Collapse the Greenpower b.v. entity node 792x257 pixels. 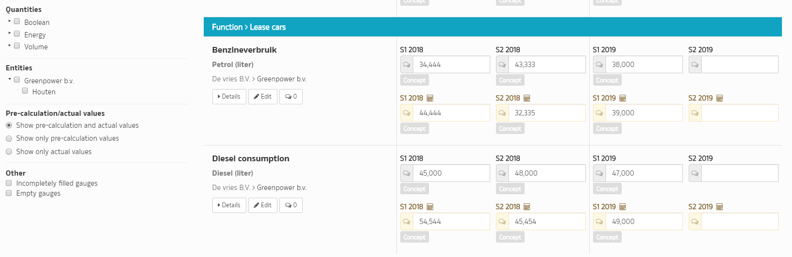(9, 79)
